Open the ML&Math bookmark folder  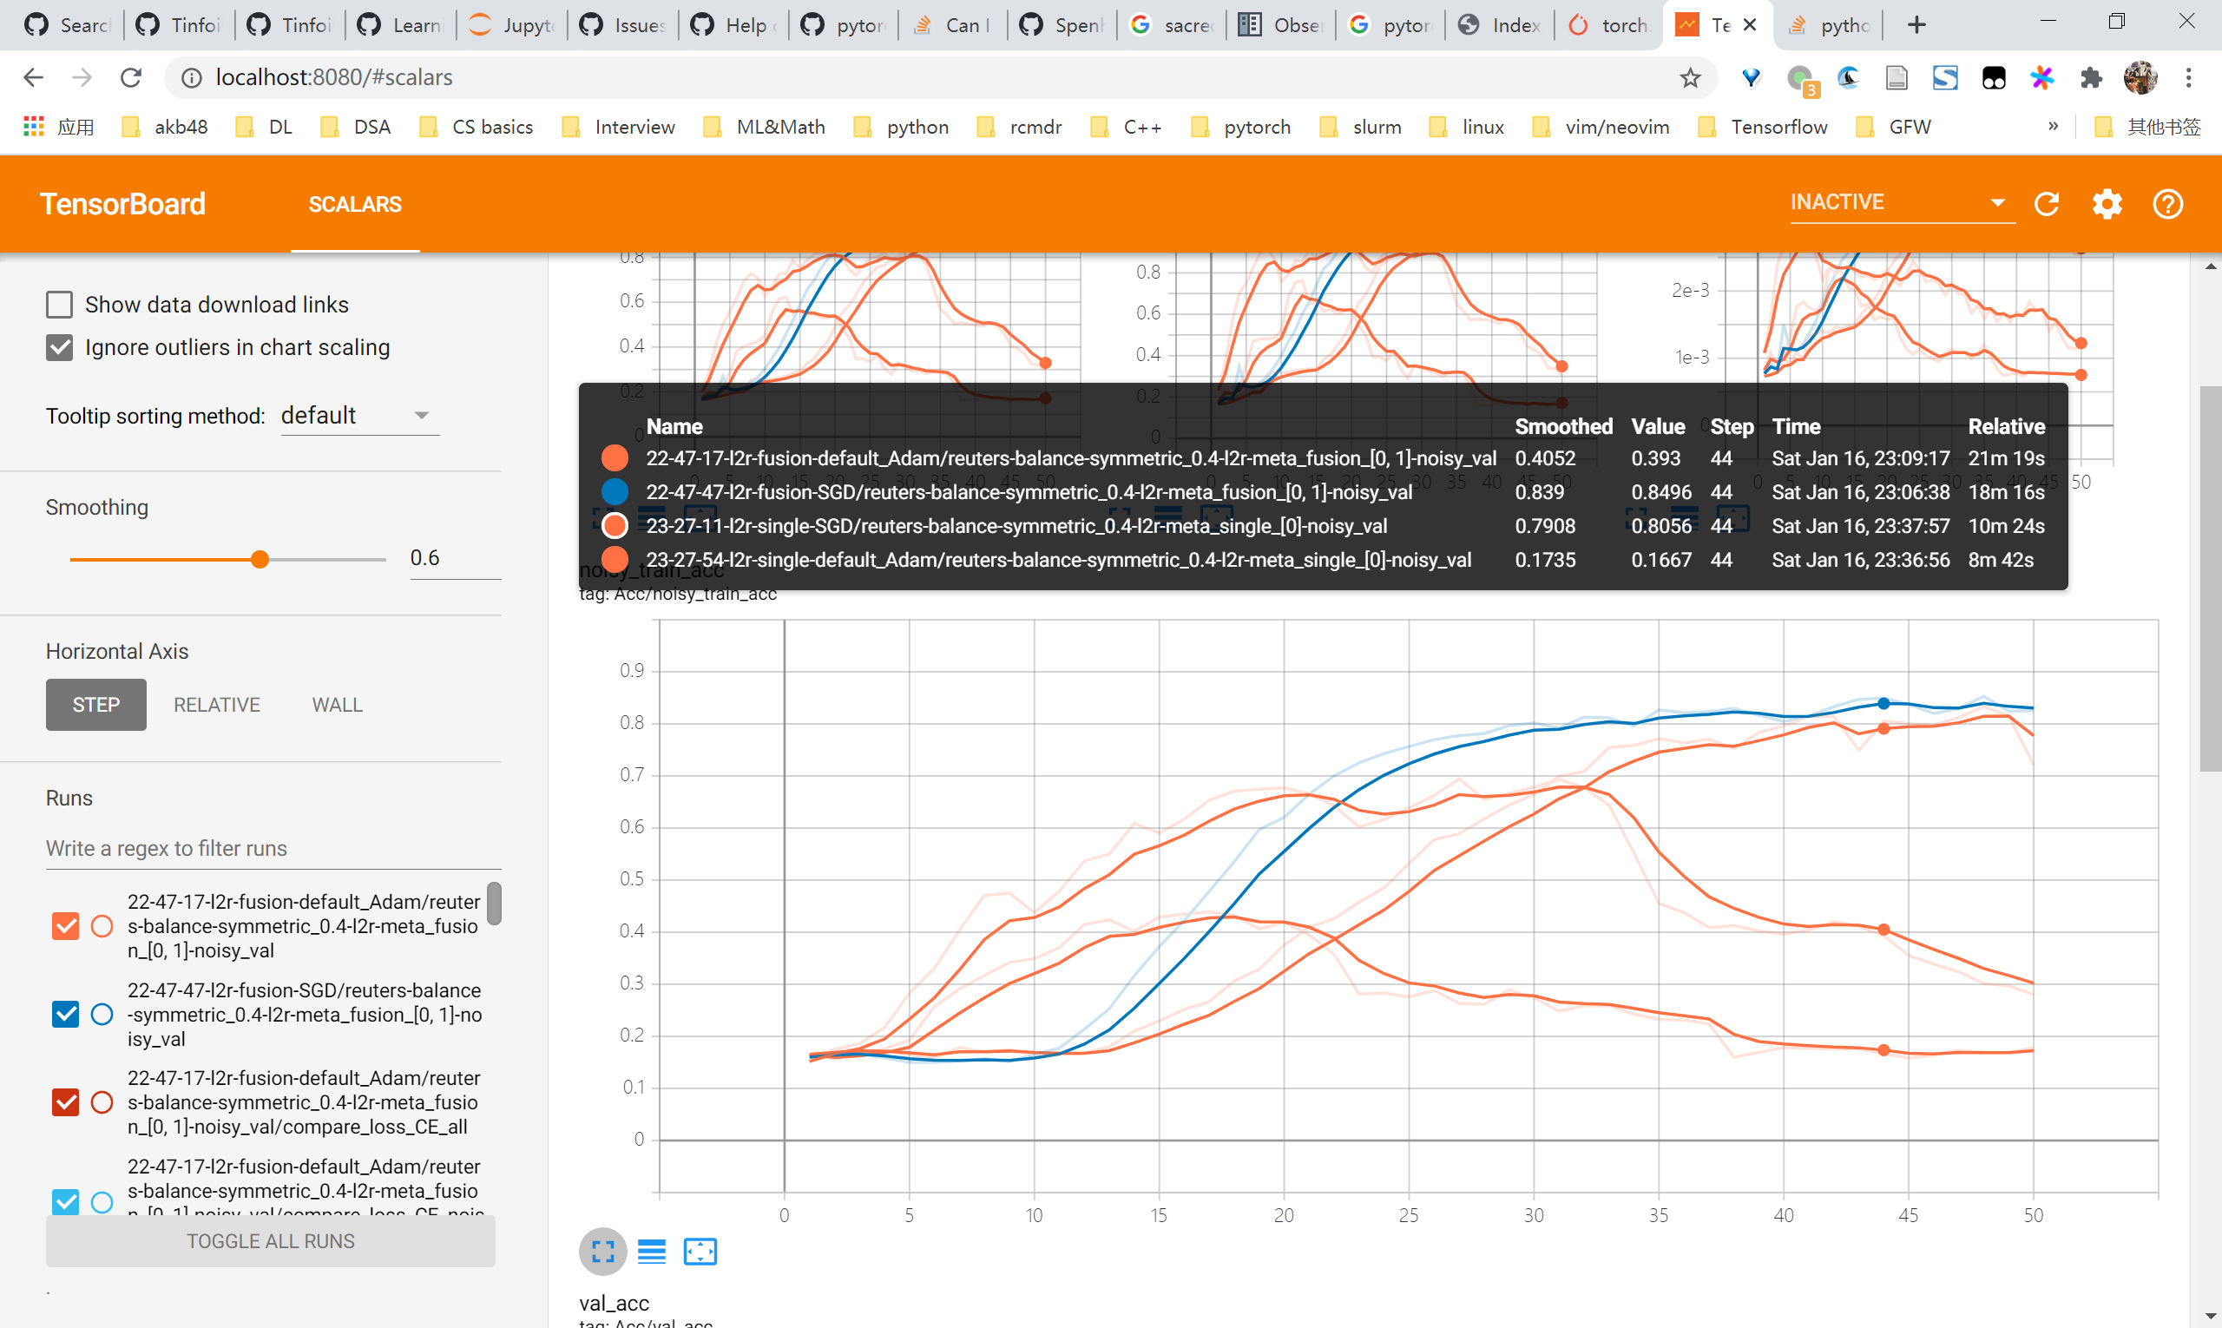click(x=766, y=127)
